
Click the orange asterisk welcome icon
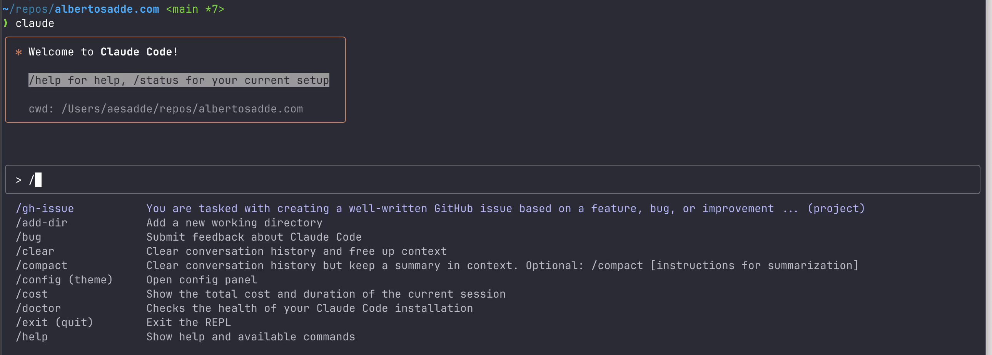(x=18, y=52)
